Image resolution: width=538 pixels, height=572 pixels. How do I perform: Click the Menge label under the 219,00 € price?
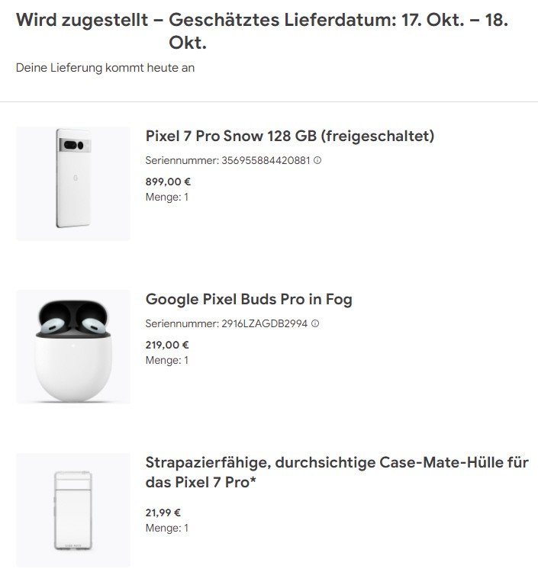coord(166,360)
